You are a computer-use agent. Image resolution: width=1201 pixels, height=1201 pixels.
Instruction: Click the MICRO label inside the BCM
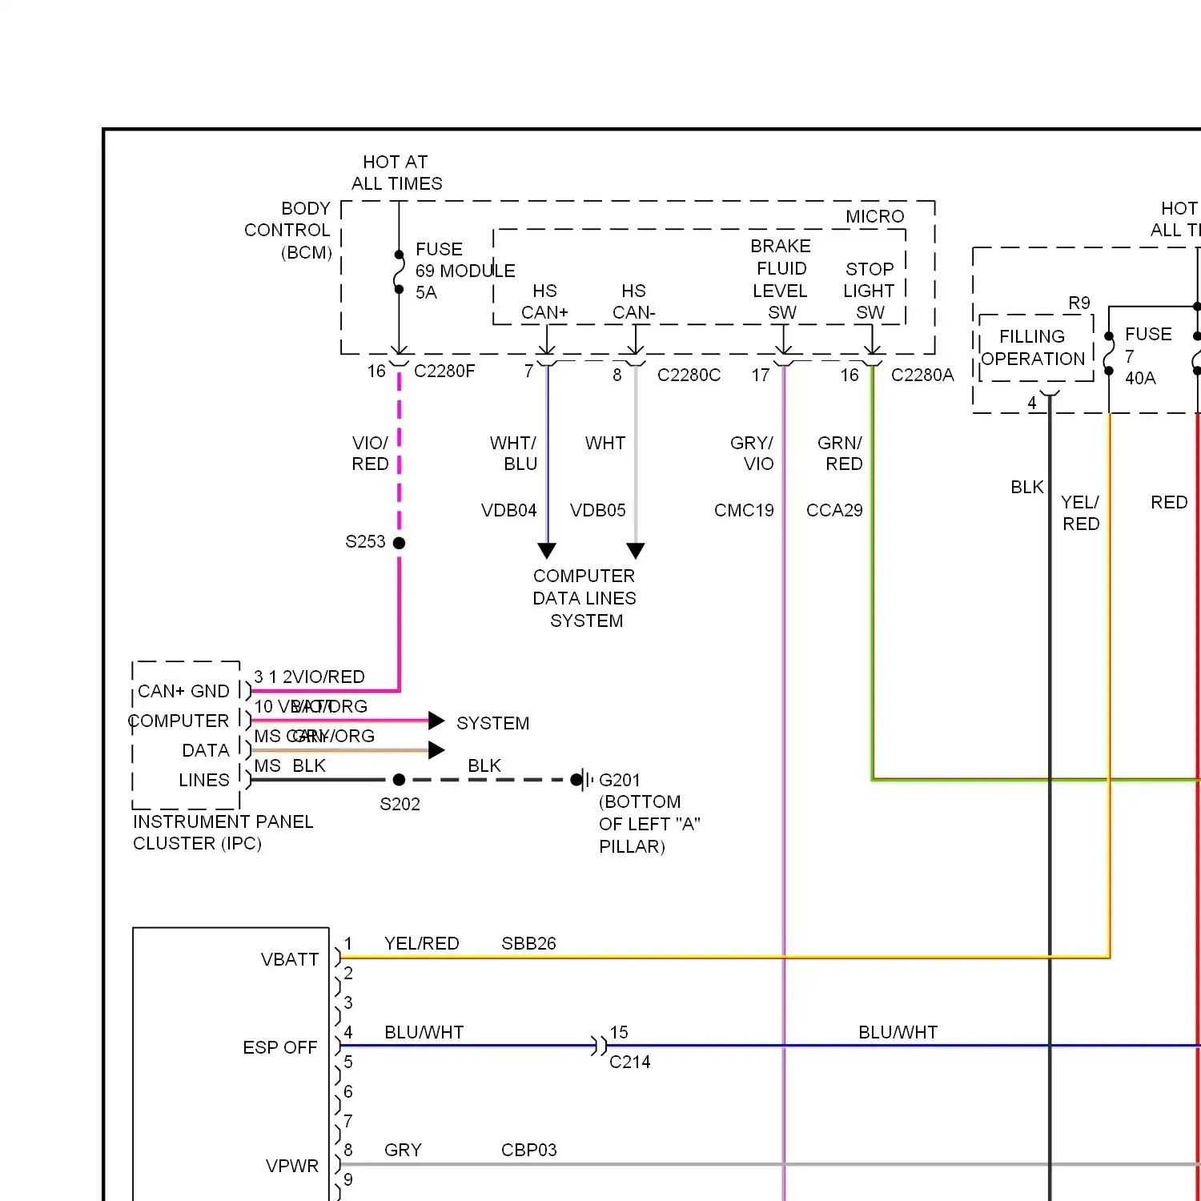[x=875, y=217]
